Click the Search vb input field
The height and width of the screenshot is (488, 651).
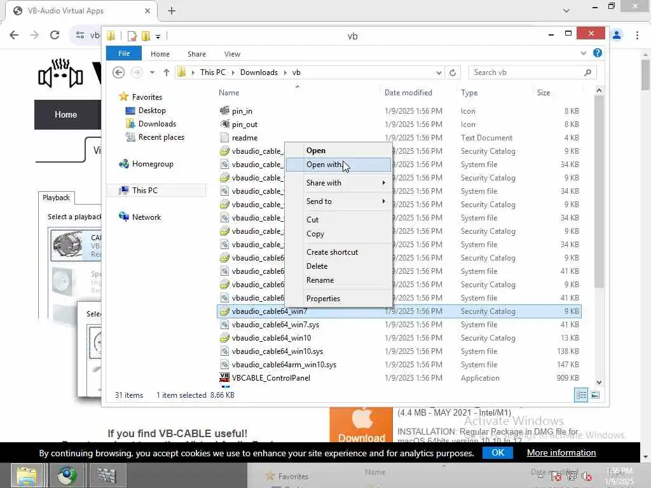(x=532, y=72)
